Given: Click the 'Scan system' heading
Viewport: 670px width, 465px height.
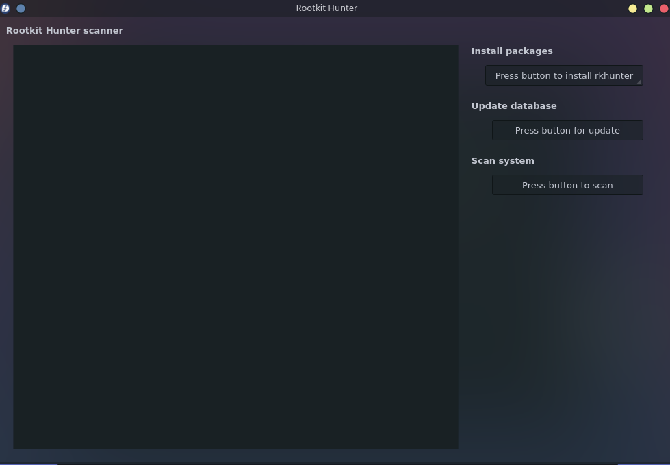Looking at the screenshot, I should [502, 161].
